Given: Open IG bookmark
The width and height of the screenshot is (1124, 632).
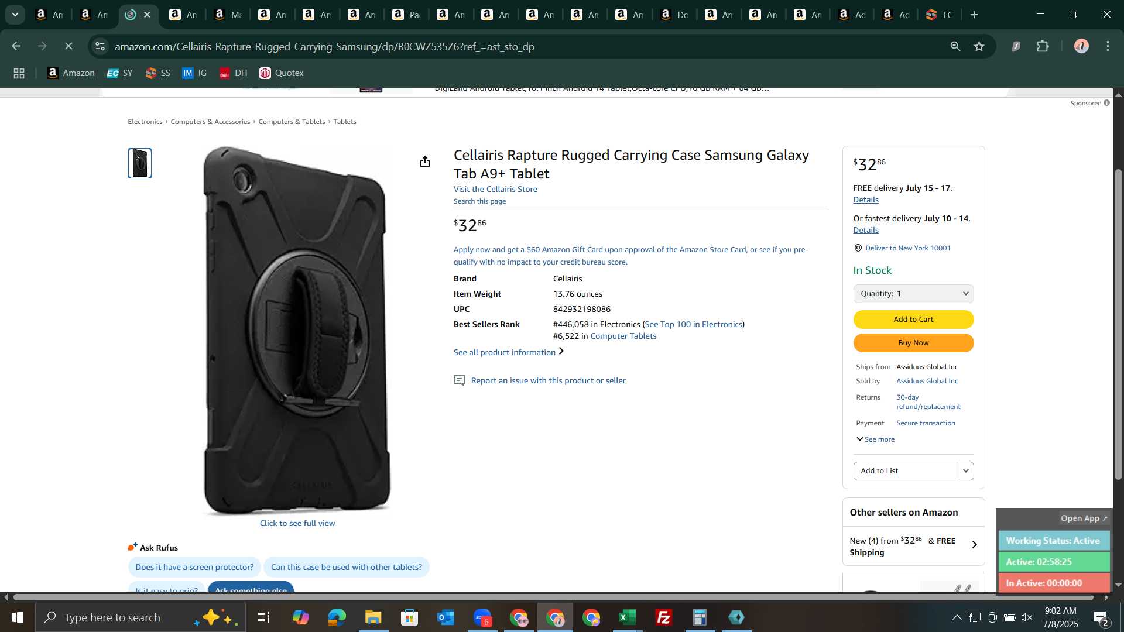Looking at the screenshot, I should tap(195, 73).
